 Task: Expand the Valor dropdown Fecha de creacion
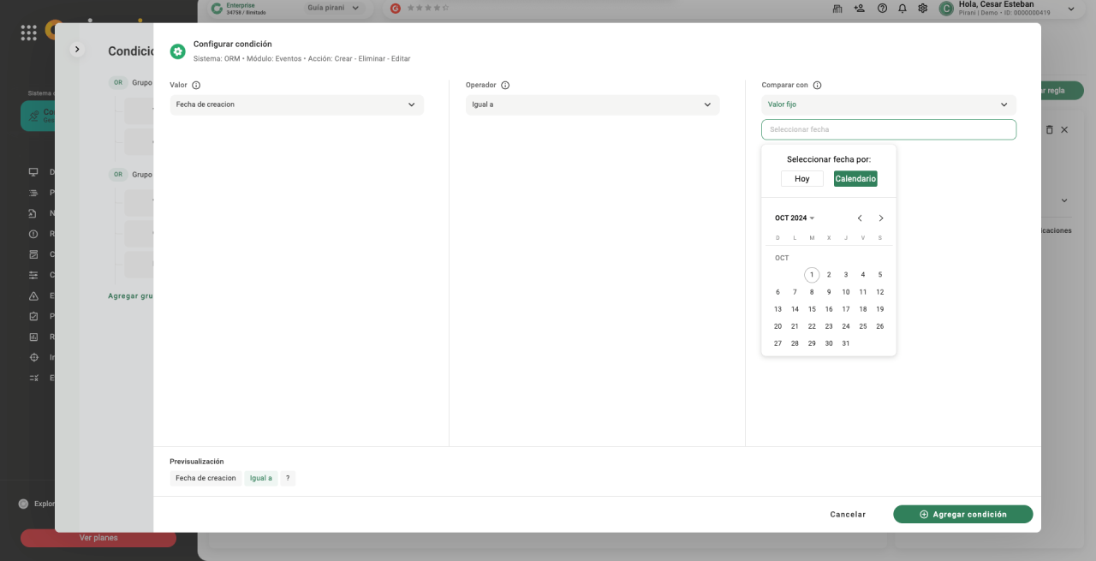(296, 104)
